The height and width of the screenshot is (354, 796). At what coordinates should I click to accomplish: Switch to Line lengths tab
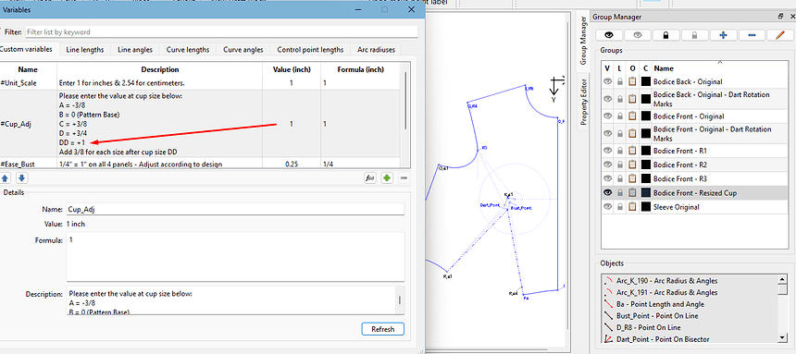click(85, 50)
